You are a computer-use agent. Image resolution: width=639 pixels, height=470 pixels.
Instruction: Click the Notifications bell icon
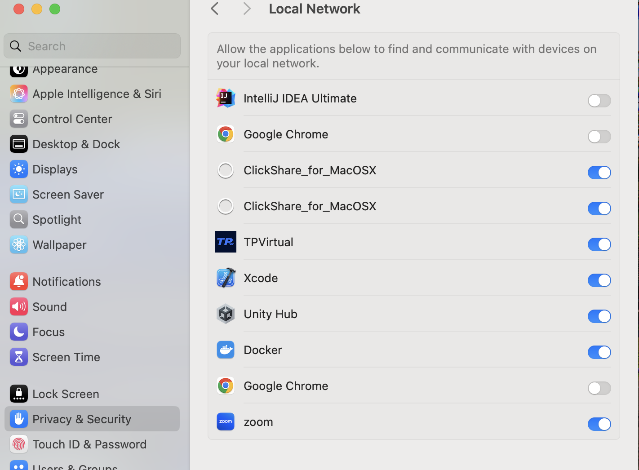[19, 282]
